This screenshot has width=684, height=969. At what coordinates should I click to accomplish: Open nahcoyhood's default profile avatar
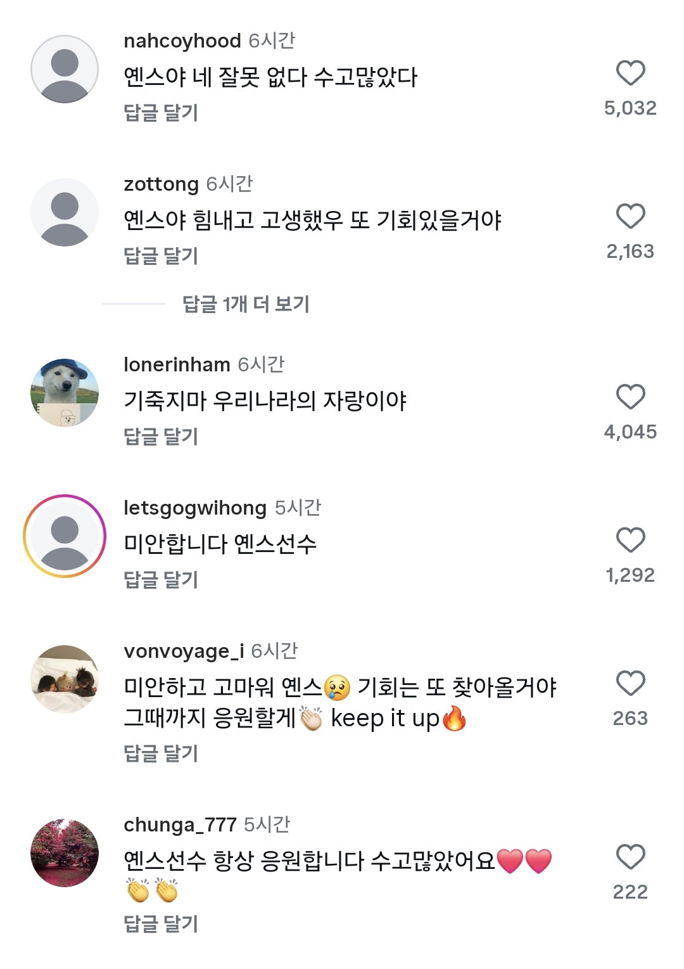click(65, 69)
